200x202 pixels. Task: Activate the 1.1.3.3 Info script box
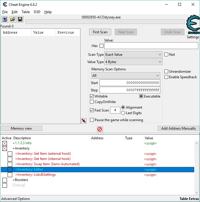click(x=5, y=143)
